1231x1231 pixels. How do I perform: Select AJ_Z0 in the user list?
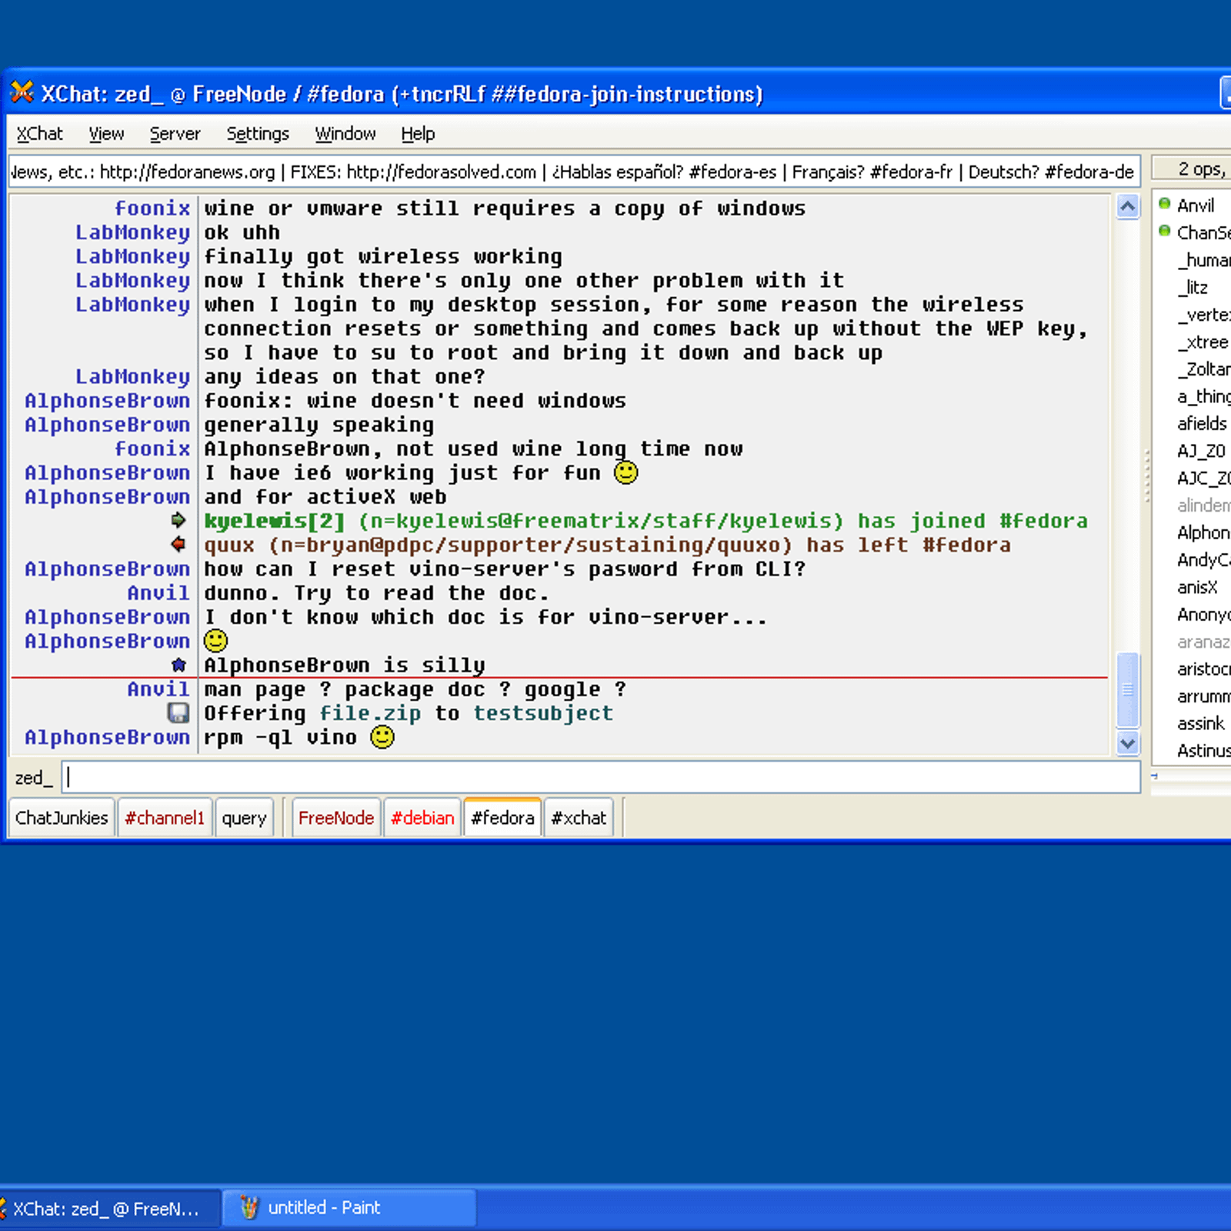point(1201,451)
